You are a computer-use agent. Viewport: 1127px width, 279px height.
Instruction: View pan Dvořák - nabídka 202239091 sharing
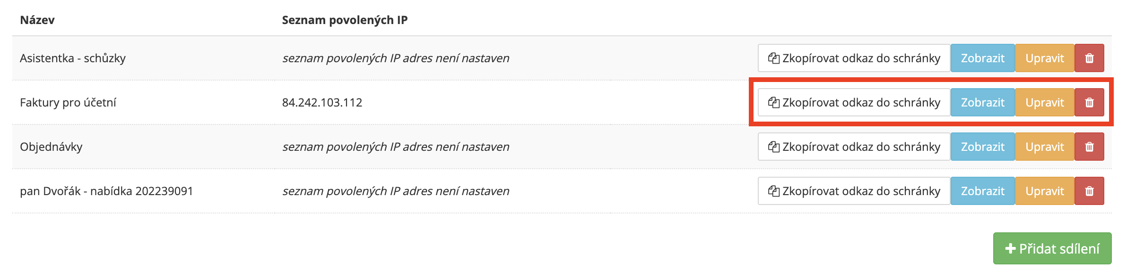click(982, 191)
